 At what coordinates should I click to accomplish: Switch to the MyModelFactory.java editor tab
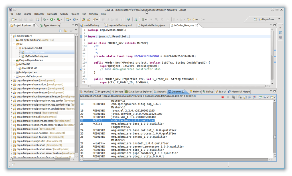153,25
